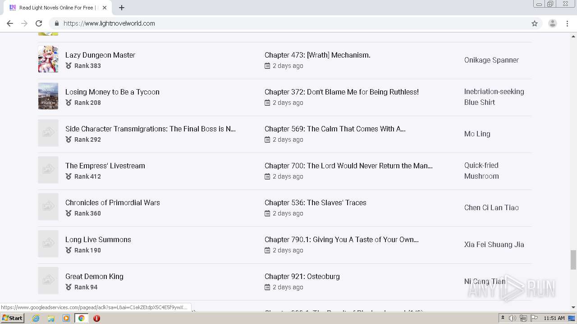Image resolution: width=577 pixels, height=324 pixels.
Task: Read Chapter 700: The Lord Would Never Return
Action: [348, 166]
